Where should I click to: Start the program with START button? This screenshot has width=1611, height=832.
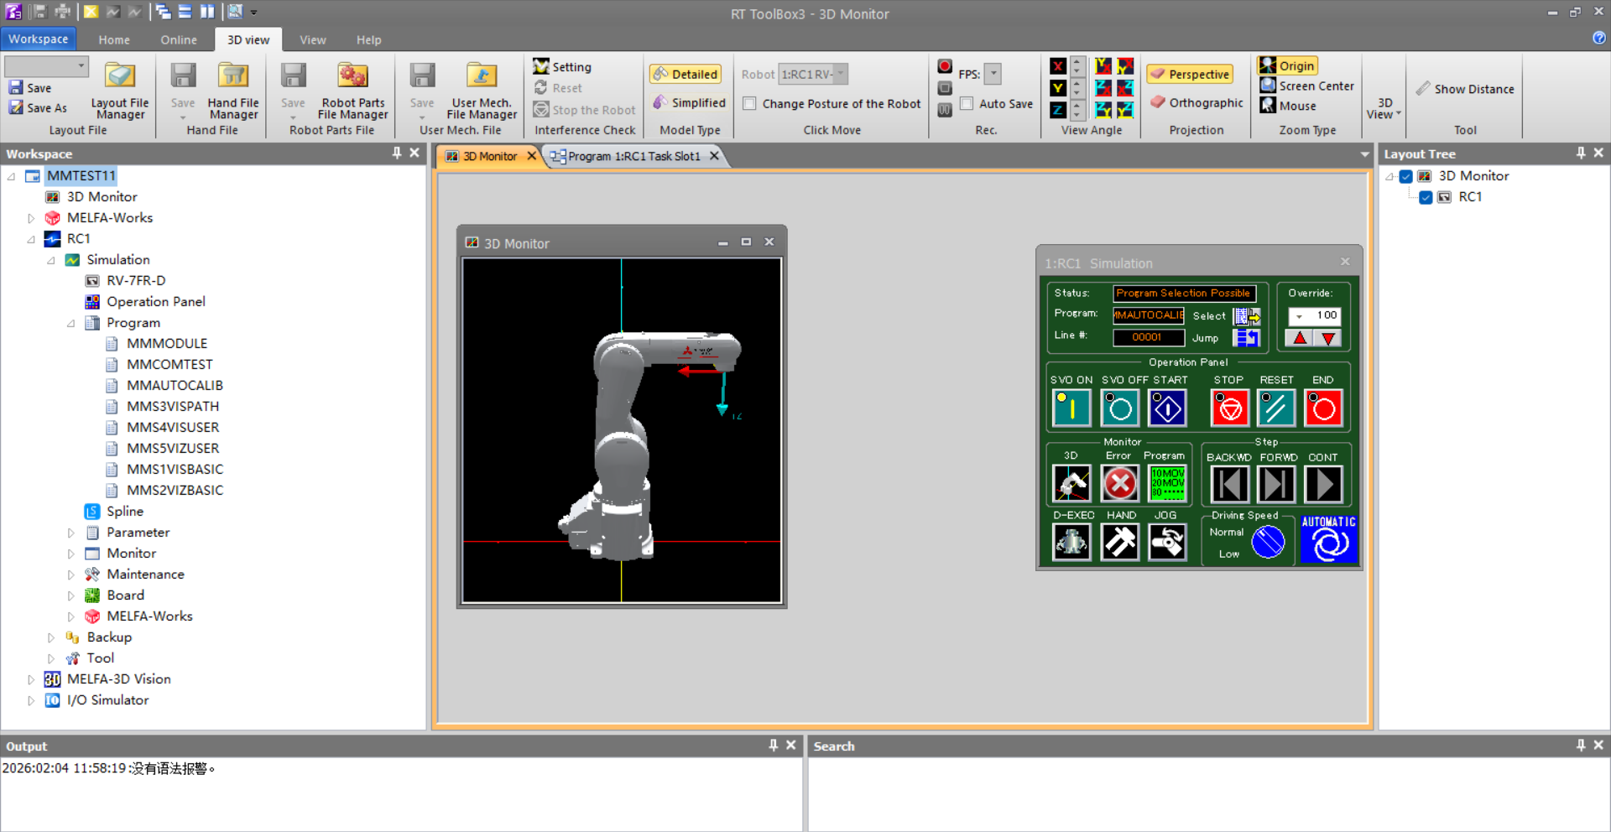(x=1167, y=408)
